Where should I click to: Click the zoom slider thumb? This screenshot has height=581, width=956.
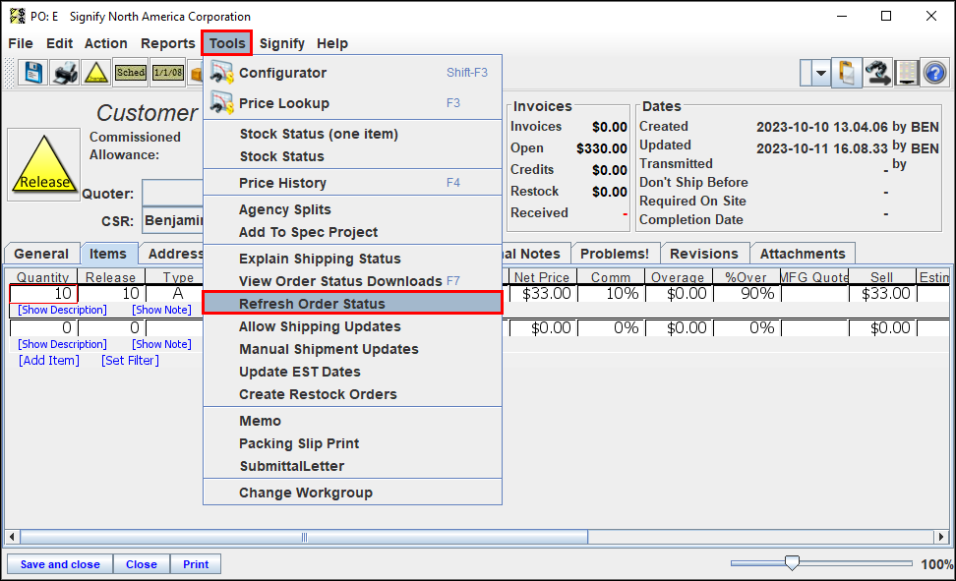[792, 562]
